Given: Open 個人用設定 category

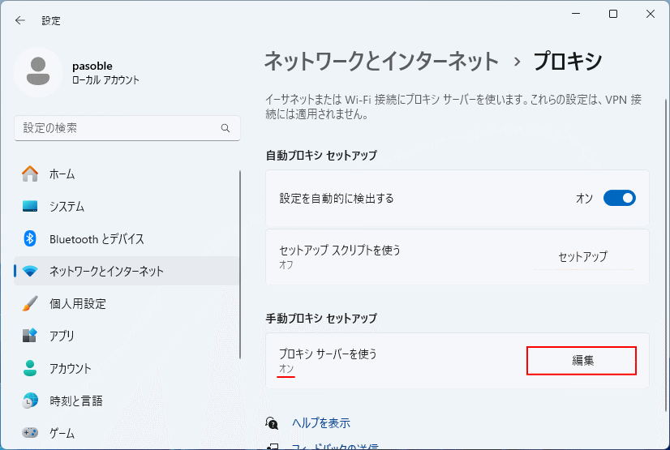Looking at the screenshot, I should pos(127,303).
